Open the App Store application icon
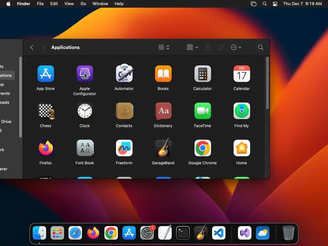 click(45, 74)
